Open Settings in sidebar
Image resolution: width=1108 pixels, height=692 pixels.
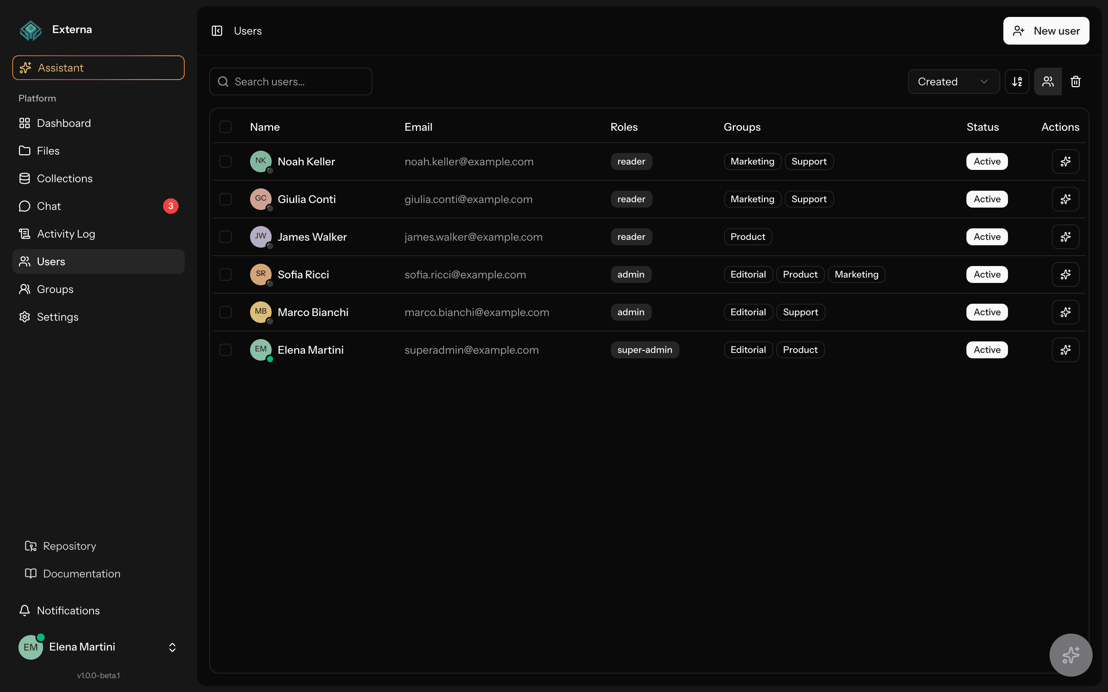(x=98, y=317)
